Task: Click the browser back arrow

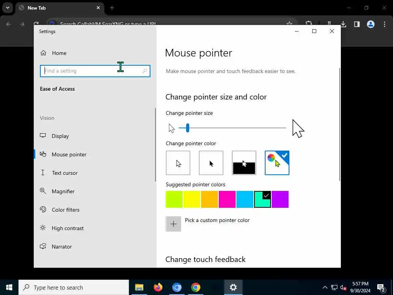Action: 8,24
